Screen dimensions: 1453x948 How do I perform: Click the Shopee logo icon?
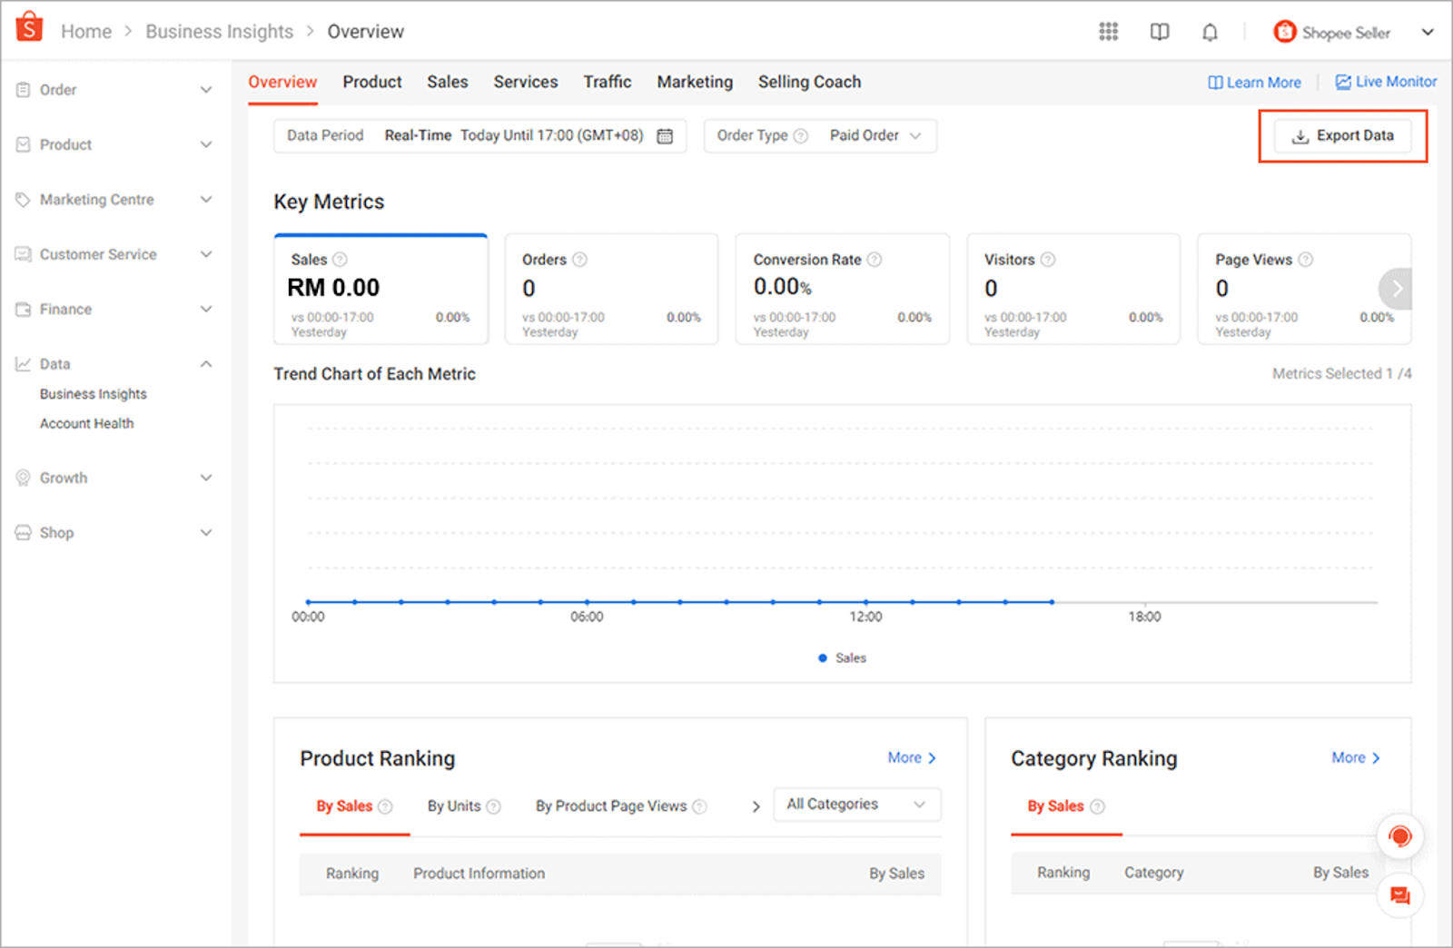[x=29, y=27]
